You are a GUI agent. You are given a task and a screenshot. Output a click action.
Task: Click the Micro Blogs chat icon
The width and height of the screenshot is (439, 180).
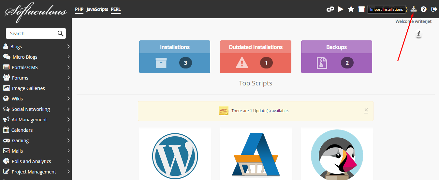[x=7, y=57]
